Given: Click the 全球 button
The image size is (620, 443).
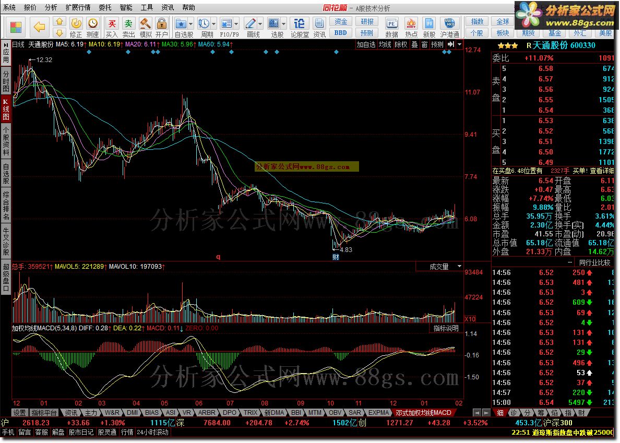Looking at the screenshot, I should coord(503,21).
